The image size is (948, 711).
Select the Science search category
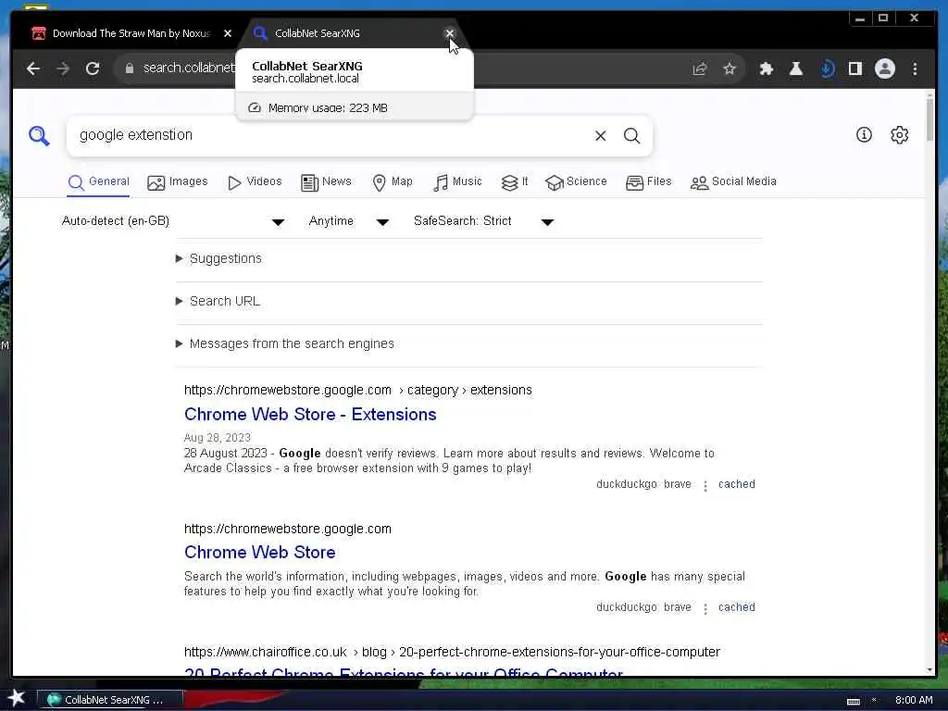(576, 182)
